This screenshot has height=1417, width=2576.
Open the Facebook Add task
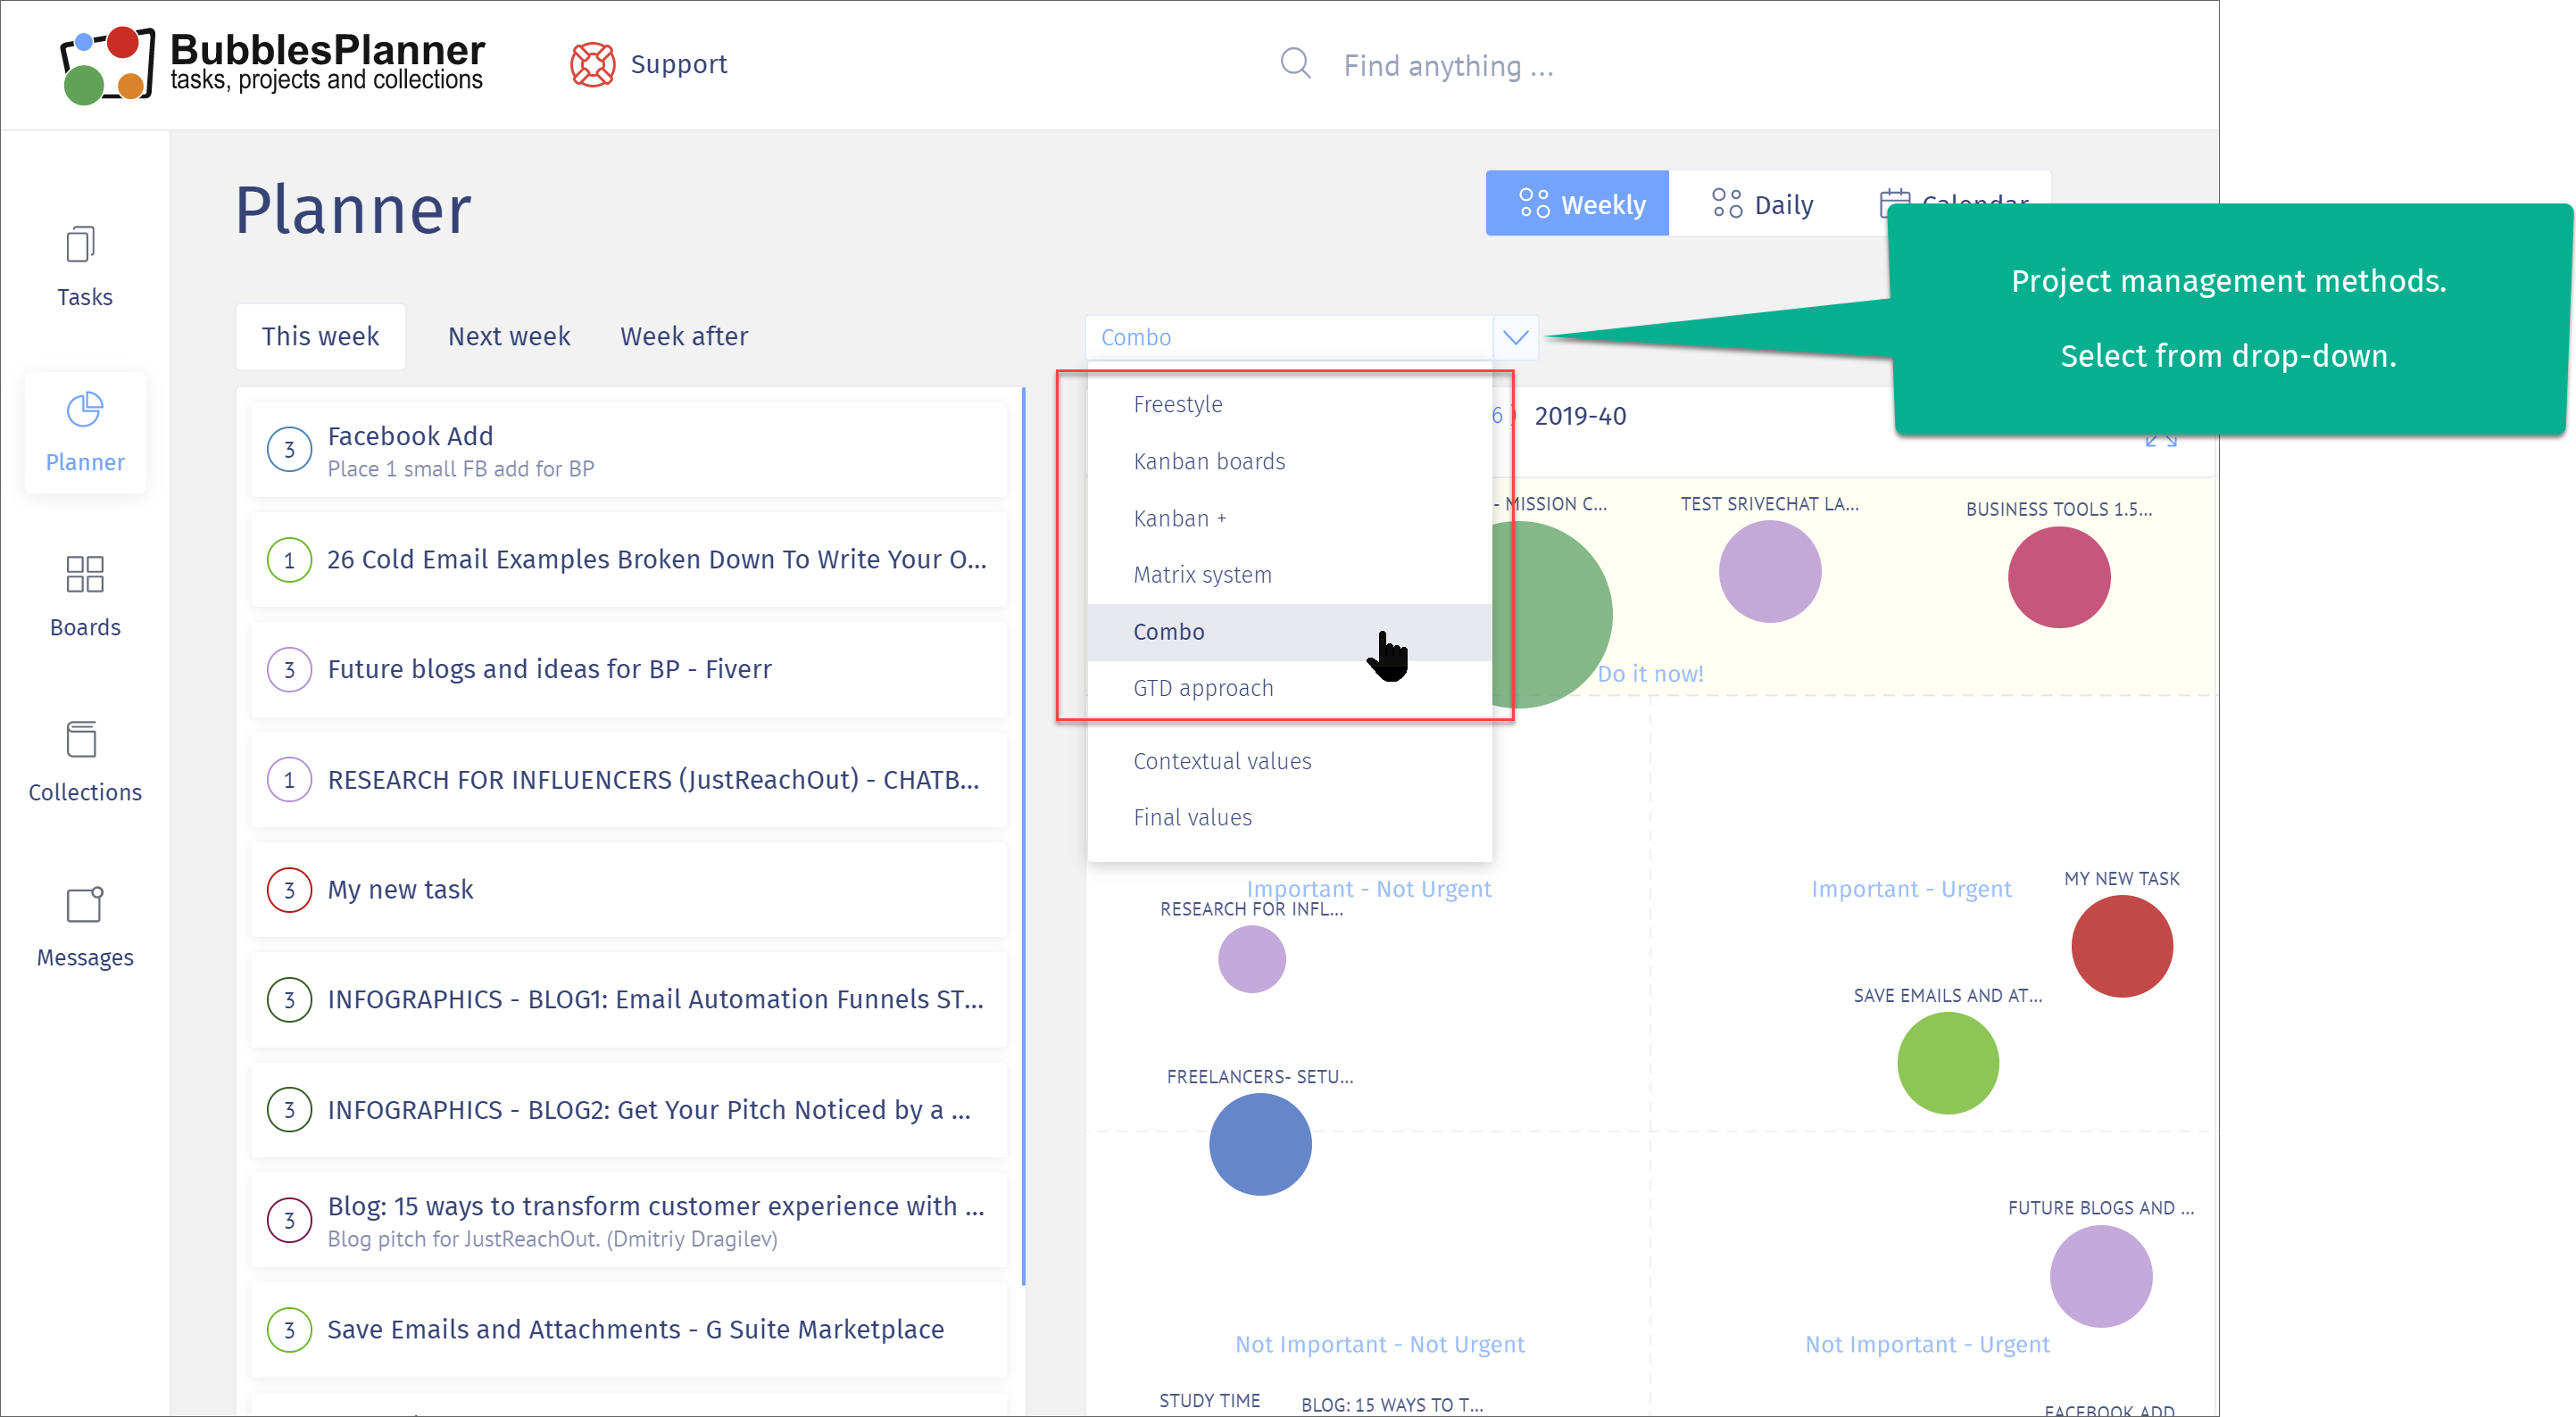[629, 450]
